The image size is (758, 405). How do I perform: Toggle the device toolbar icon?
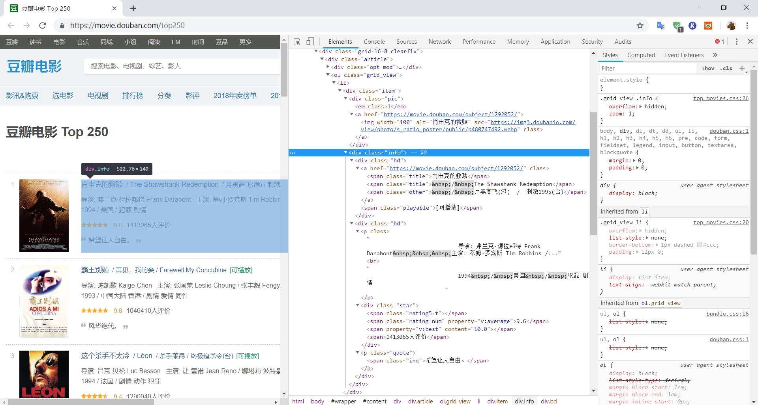pyautogui.click(x=310, y=42)
